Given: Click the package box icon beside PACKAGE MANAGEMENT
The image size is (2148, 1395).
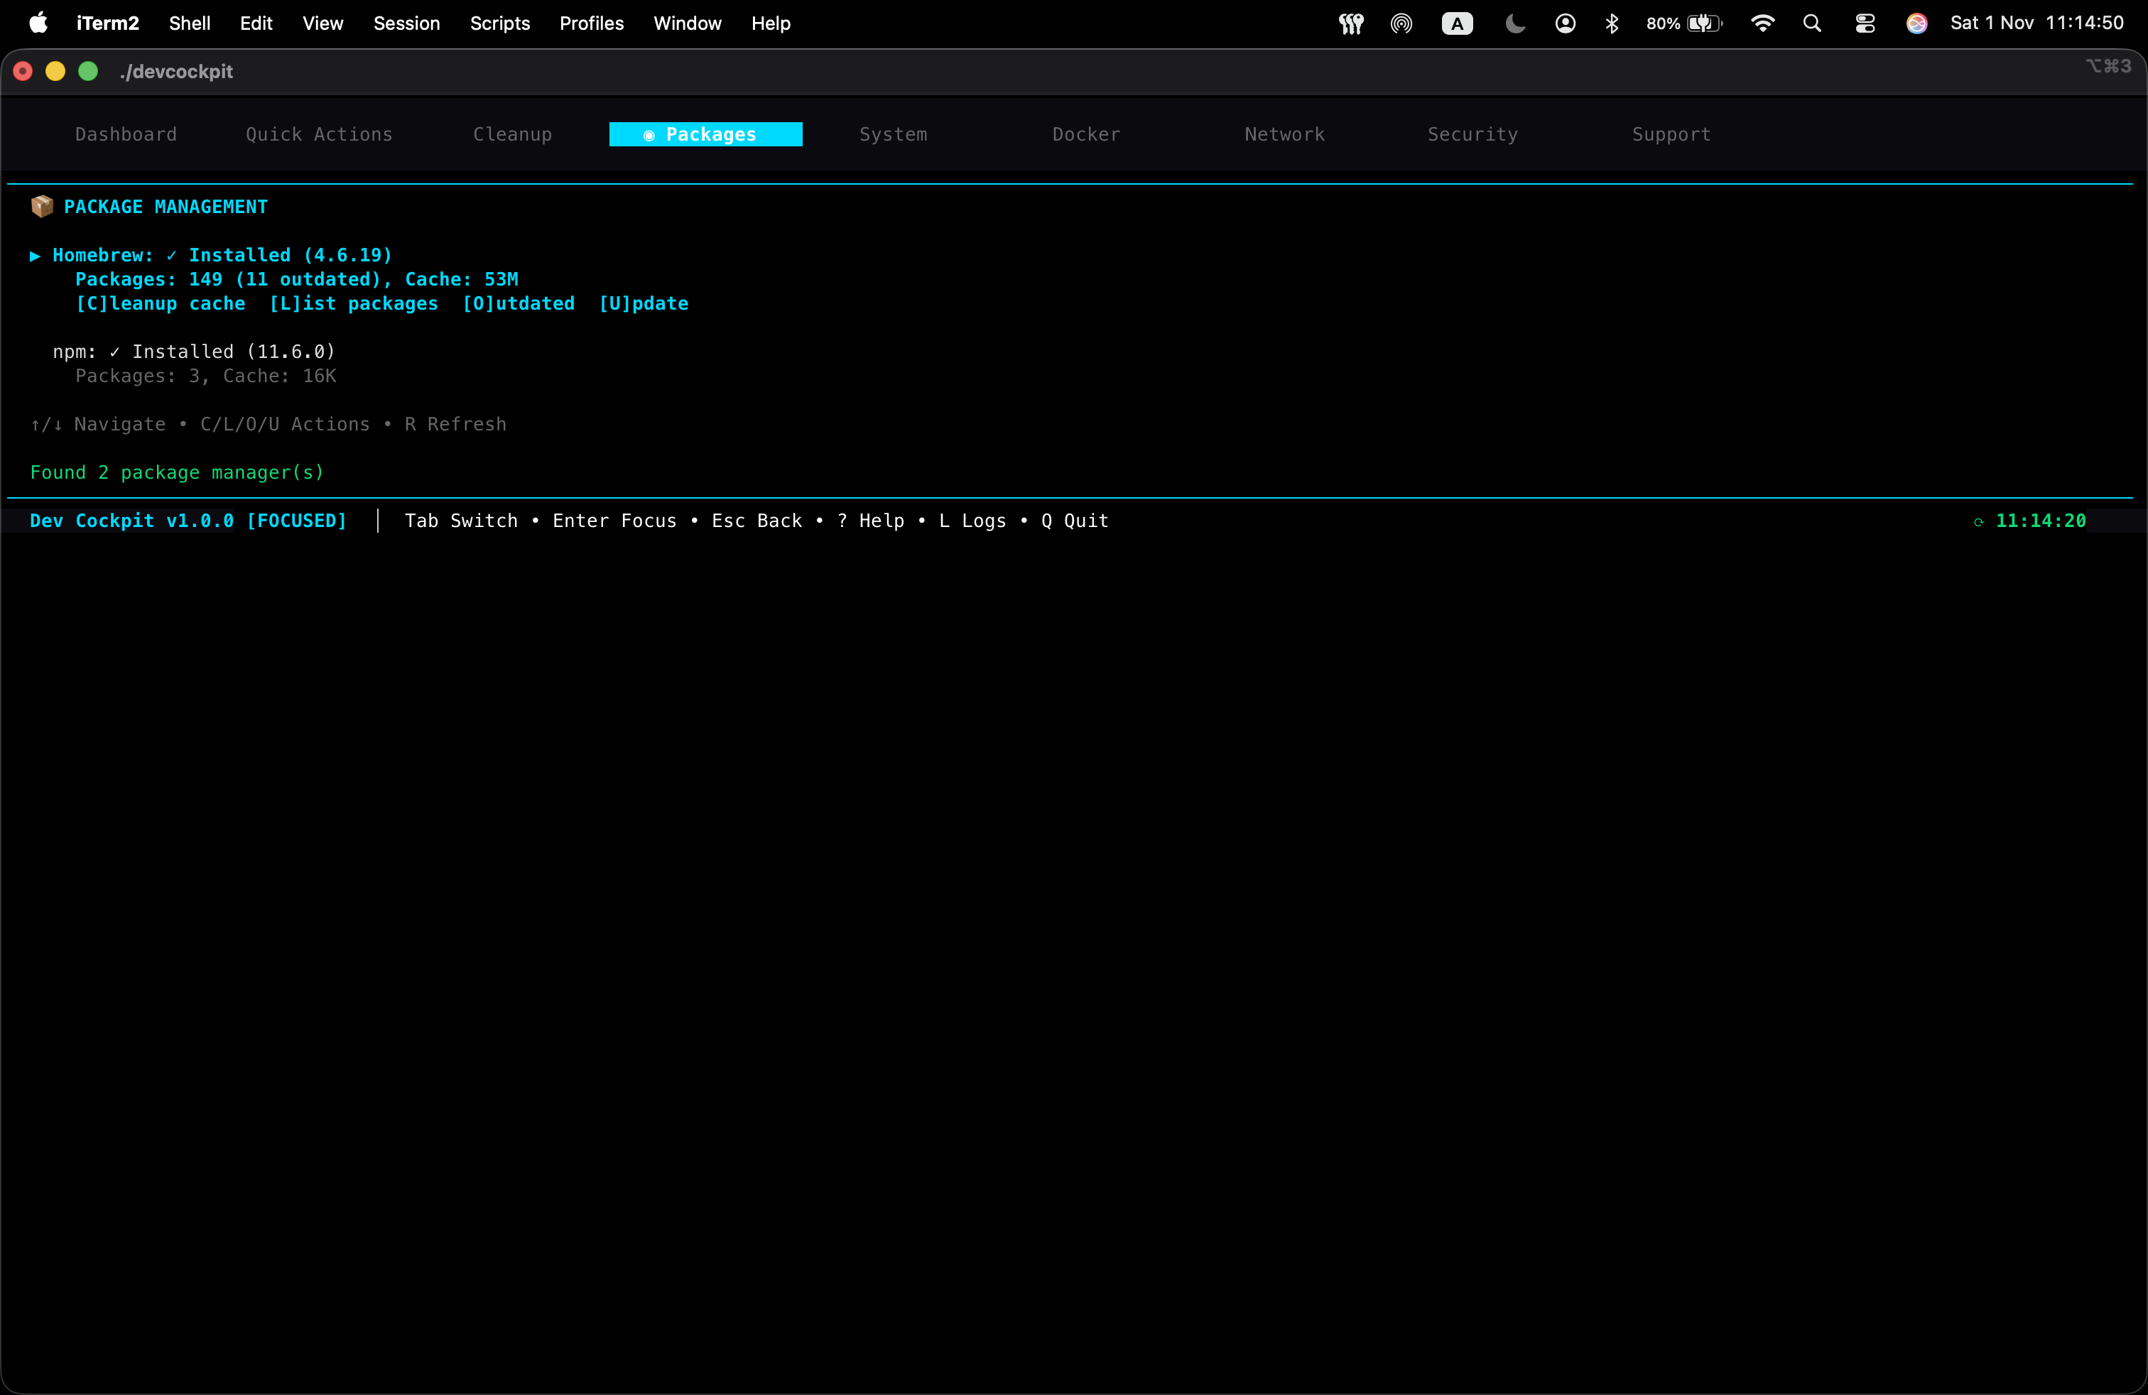Looking at the screenshot, I should tap(41, 207).
